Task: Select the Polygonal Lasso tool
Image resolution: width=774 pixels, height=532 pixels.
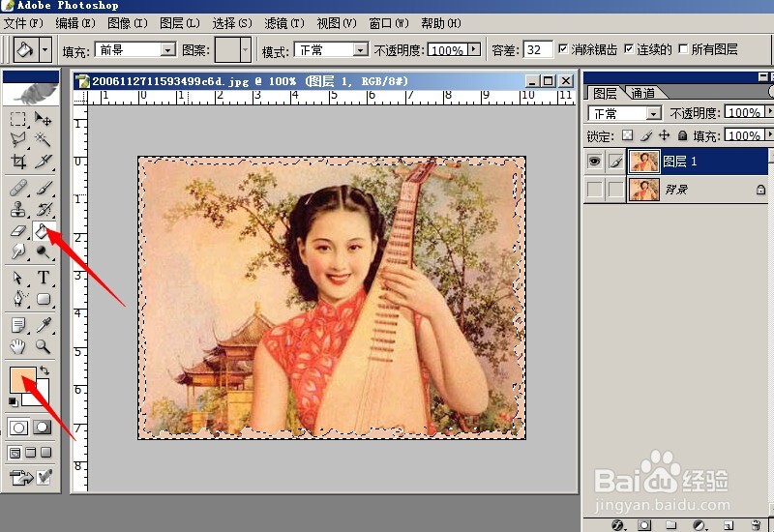Action: 18,139
